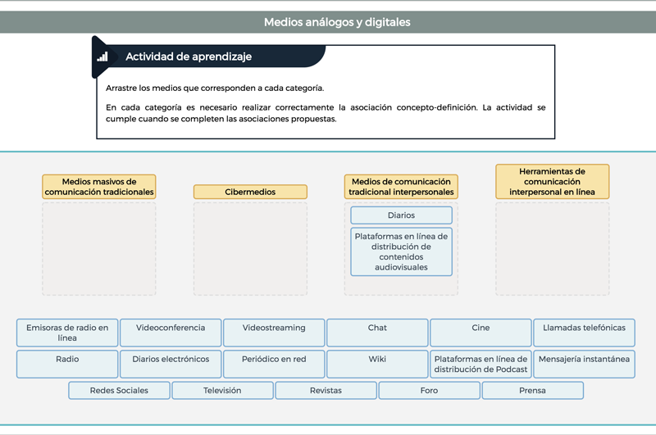Choose the Mensajería instantánea card
Image resolution: width=656 pixels, height=435 pixels.
coord(584,364)
